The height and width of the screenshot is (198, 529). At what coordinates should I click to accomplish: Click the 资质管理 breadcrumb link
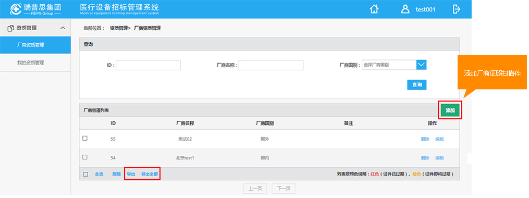[x=119, y=28]
